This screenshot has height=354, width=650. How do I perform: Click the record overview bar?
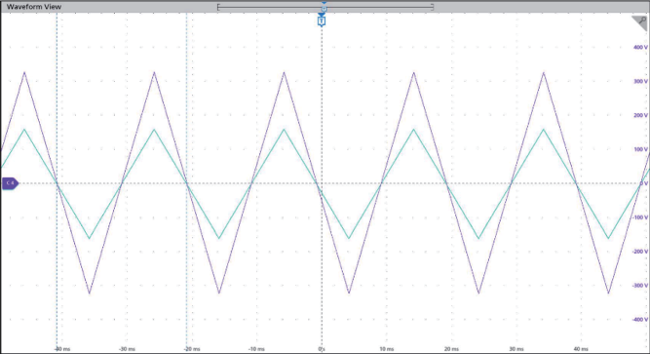tap(325, 7)
